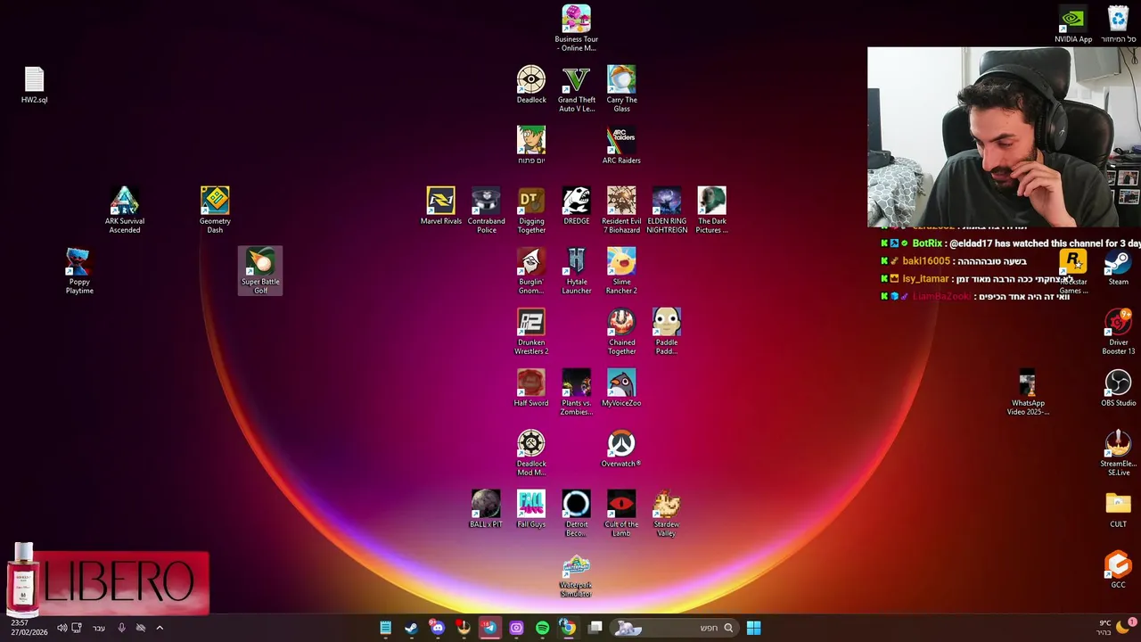The height and width of the screenshot is (642, 1141).
Task: Select the Waterpark Simulator icon
Action: tap(576, 576)
